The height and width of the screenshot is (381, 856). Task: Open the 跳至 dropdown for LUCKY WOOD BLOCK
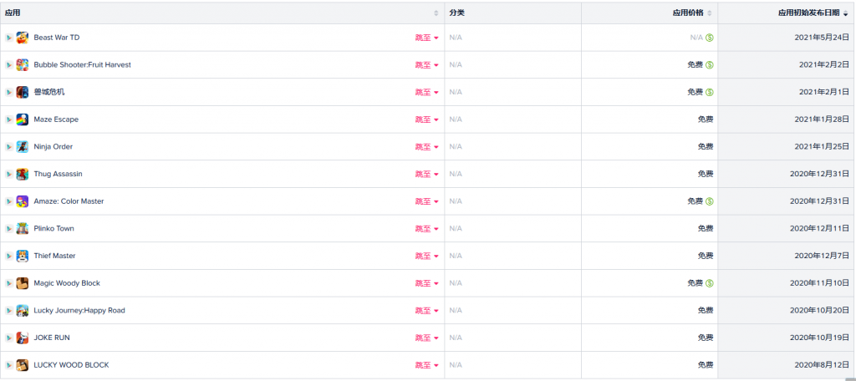coord(426,365)
